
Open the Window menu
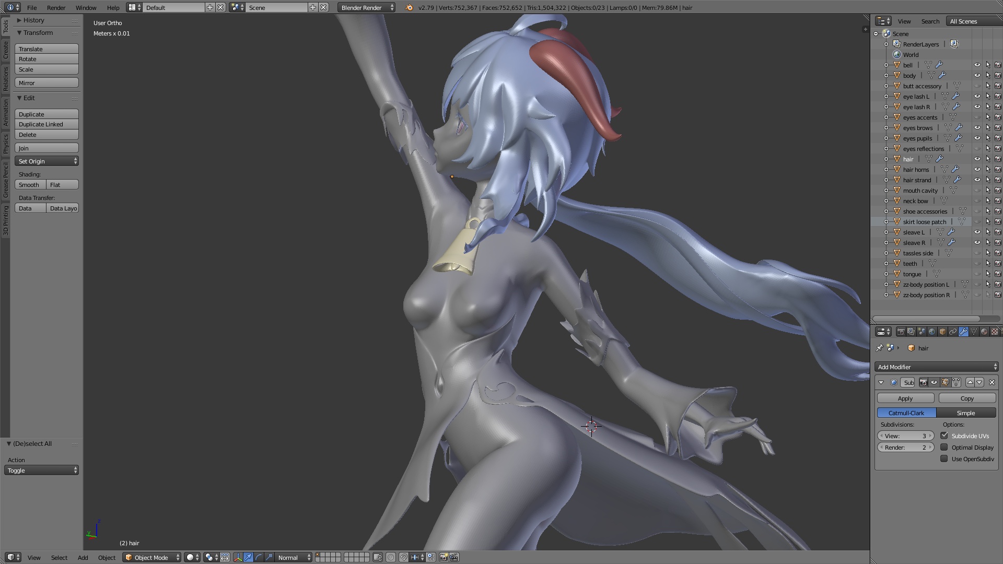[x=86, y=7]
